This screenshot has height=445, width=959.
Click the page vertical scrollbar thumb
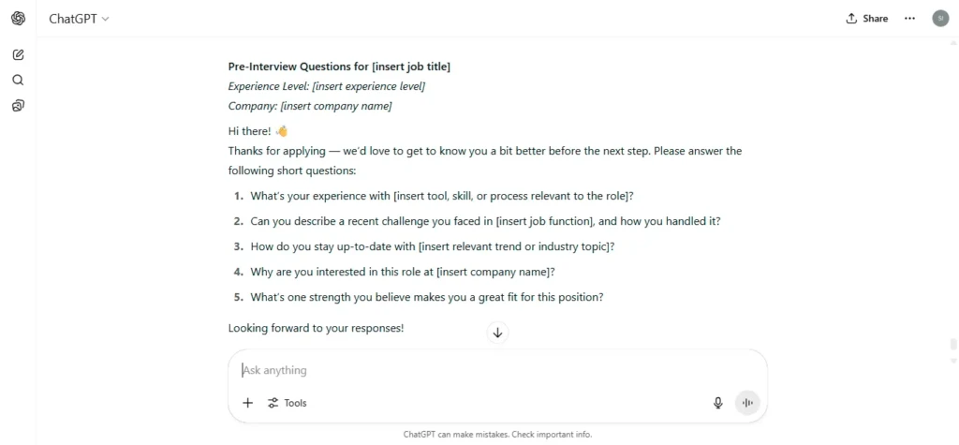click(x=952, y=344)
